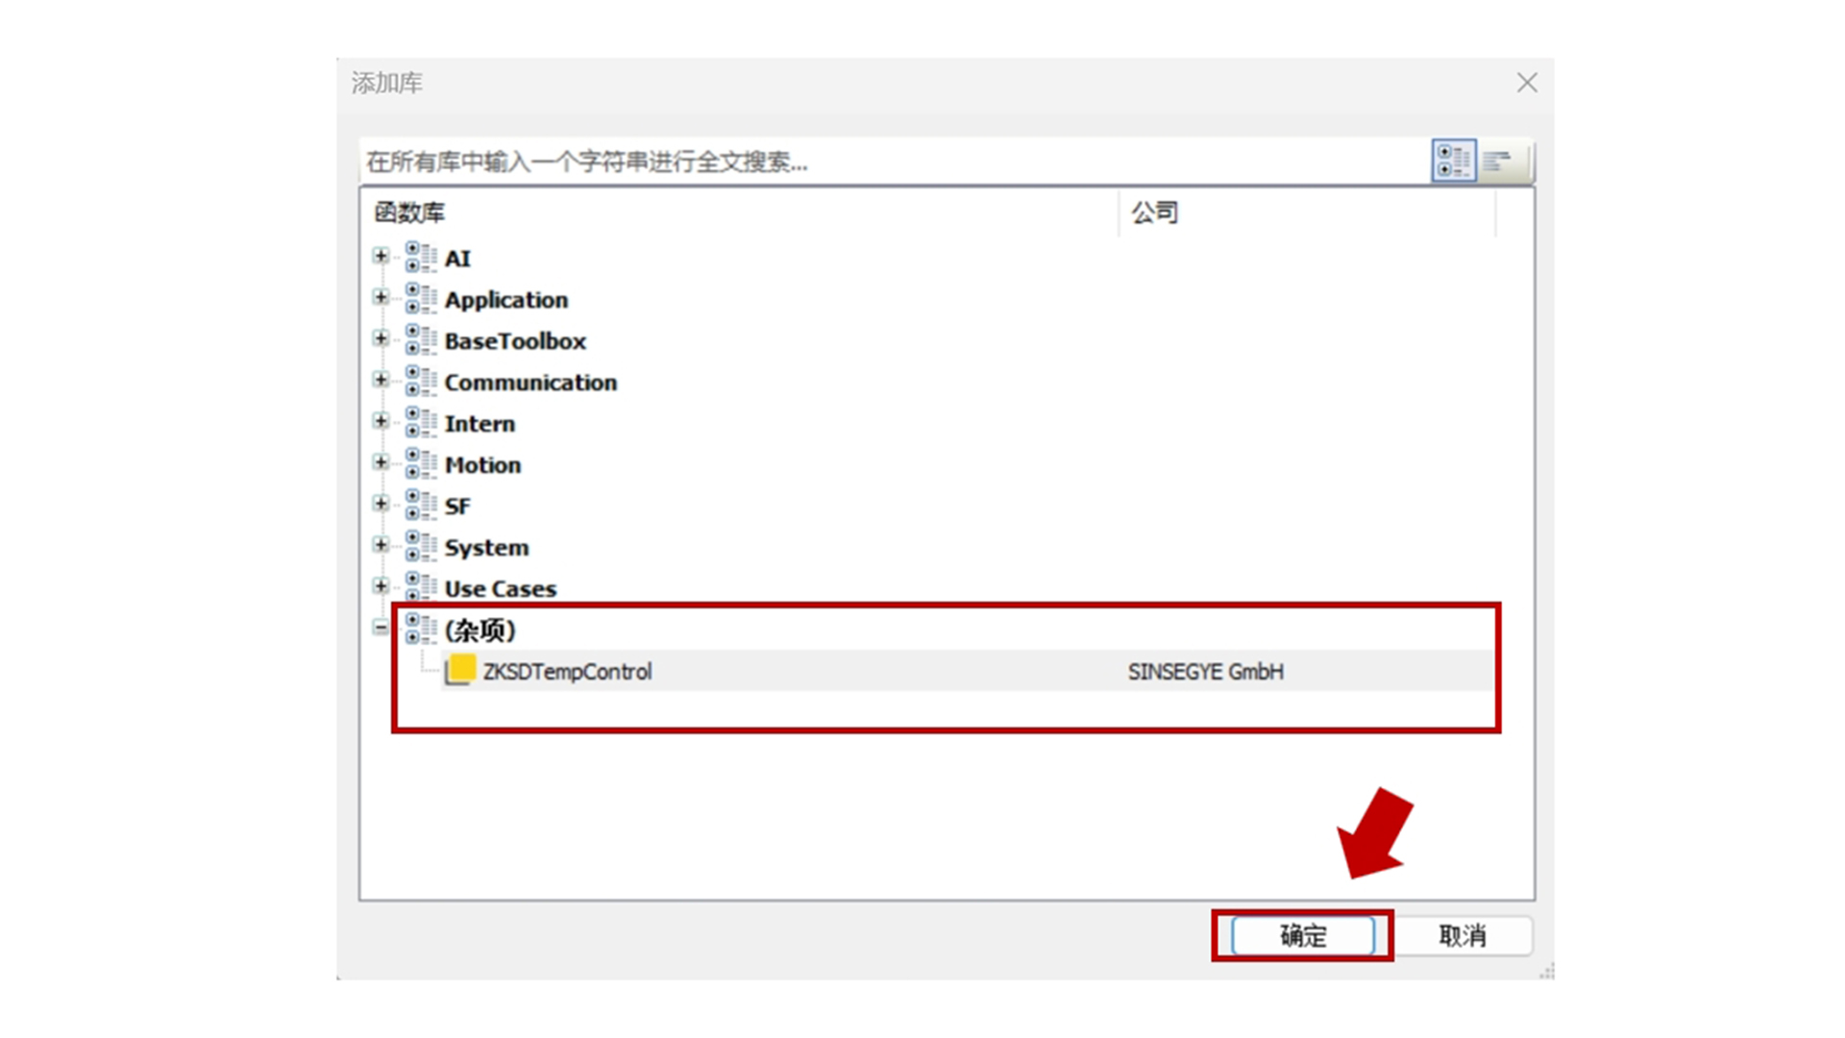Image resolution: width=1845 pixels, height=1038 pixels.
Task: Collapse the (杂项) node
Action: coord(381,628)
